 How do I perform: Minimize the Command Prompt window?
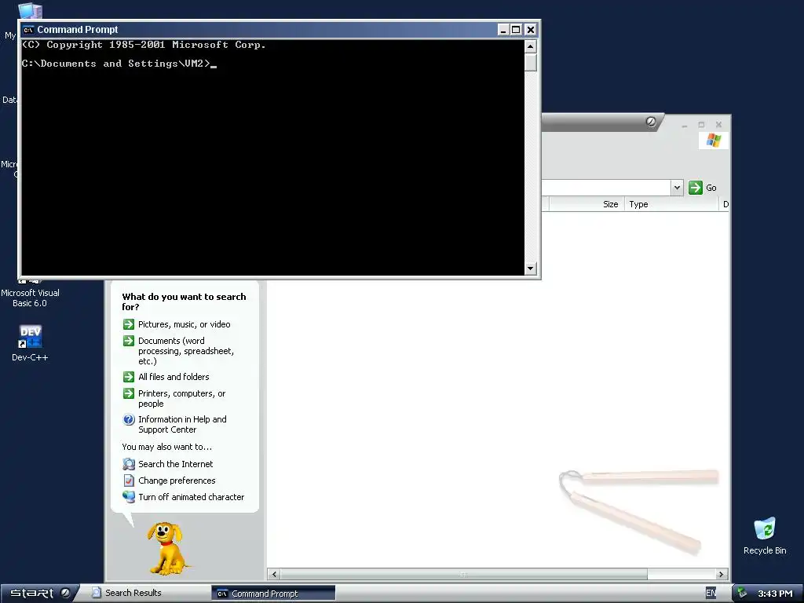point(503,30)
